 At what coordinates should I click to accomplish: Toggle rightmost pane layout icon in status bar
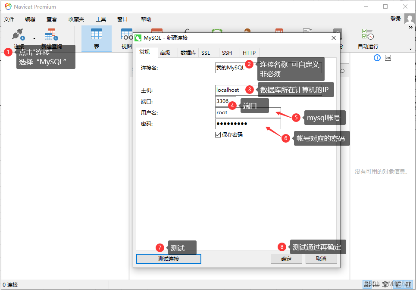click(409, 284)
